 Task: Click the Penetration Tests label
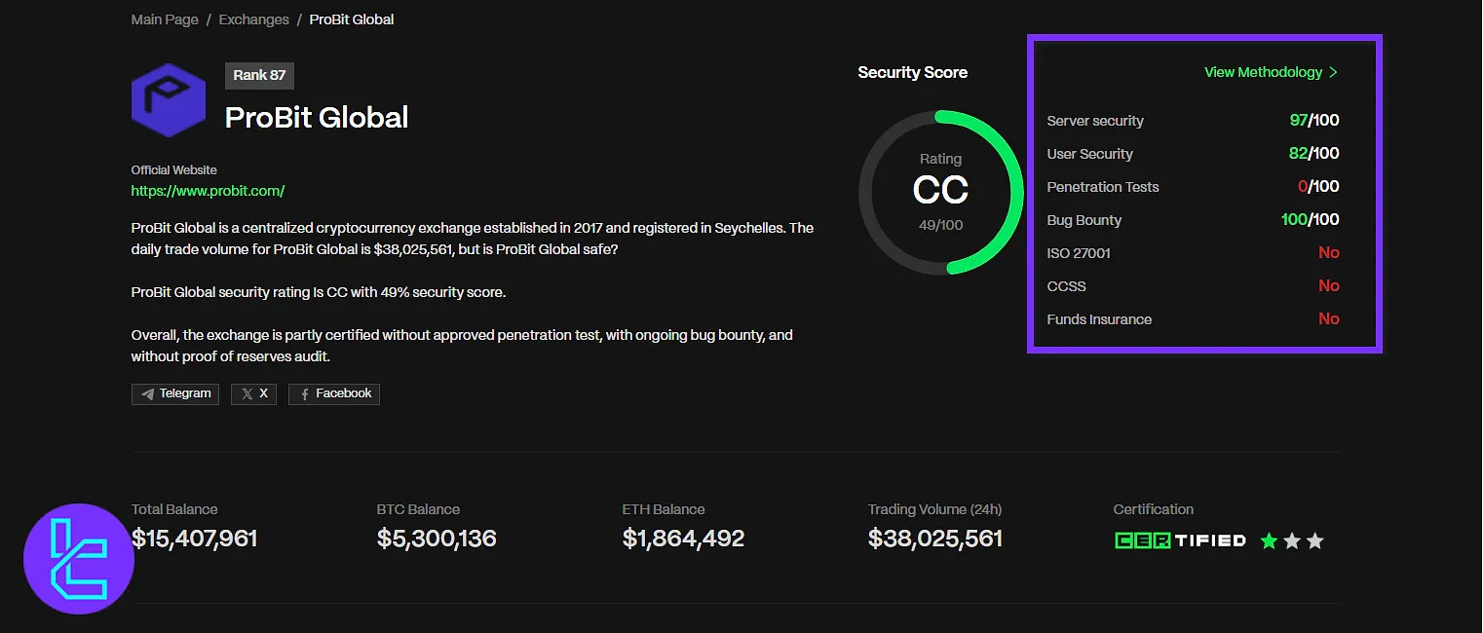[1103, 187]
